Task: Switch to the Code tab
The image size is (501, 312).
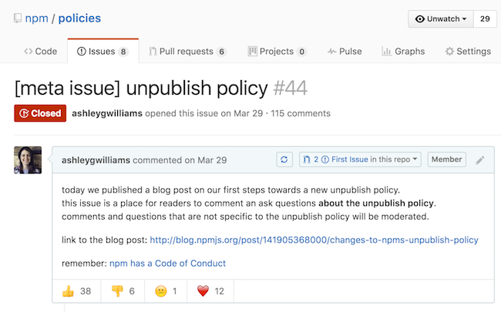Action: [x=41, y=51]
